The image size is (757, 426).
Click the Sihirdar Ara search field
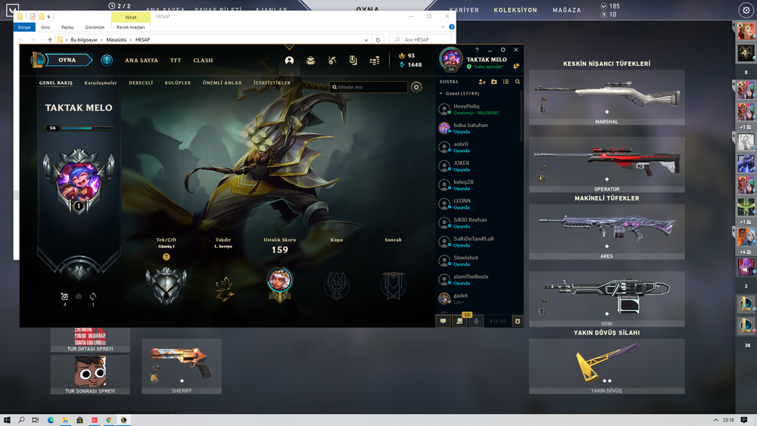(x=369, y=87)
